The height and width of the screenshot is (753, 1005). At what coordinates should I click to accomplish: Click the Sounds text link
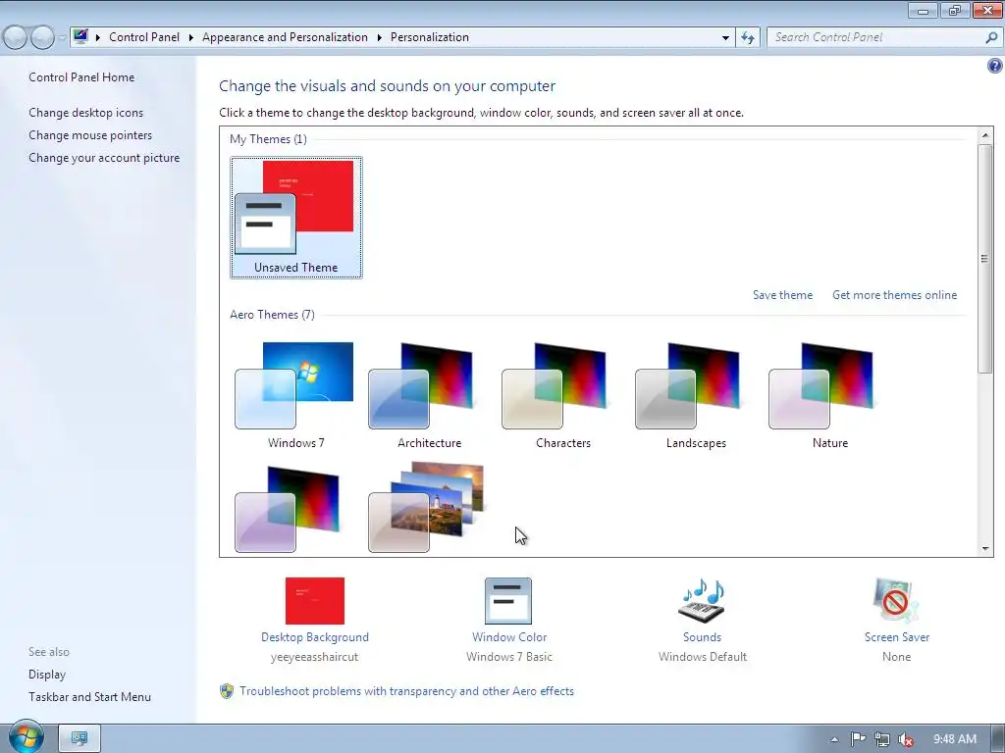[x=702, y=637]
